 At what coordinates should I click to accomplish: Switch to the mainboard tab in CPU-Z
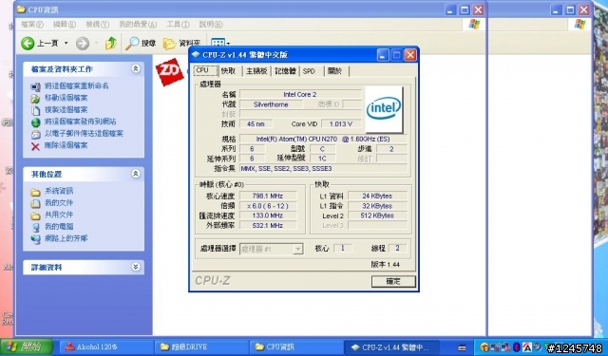pos(256,71)
